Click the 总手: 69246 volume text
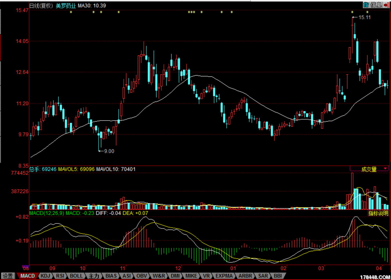Image resolution: width=391 pixels, height=280 pixels. 43,169
